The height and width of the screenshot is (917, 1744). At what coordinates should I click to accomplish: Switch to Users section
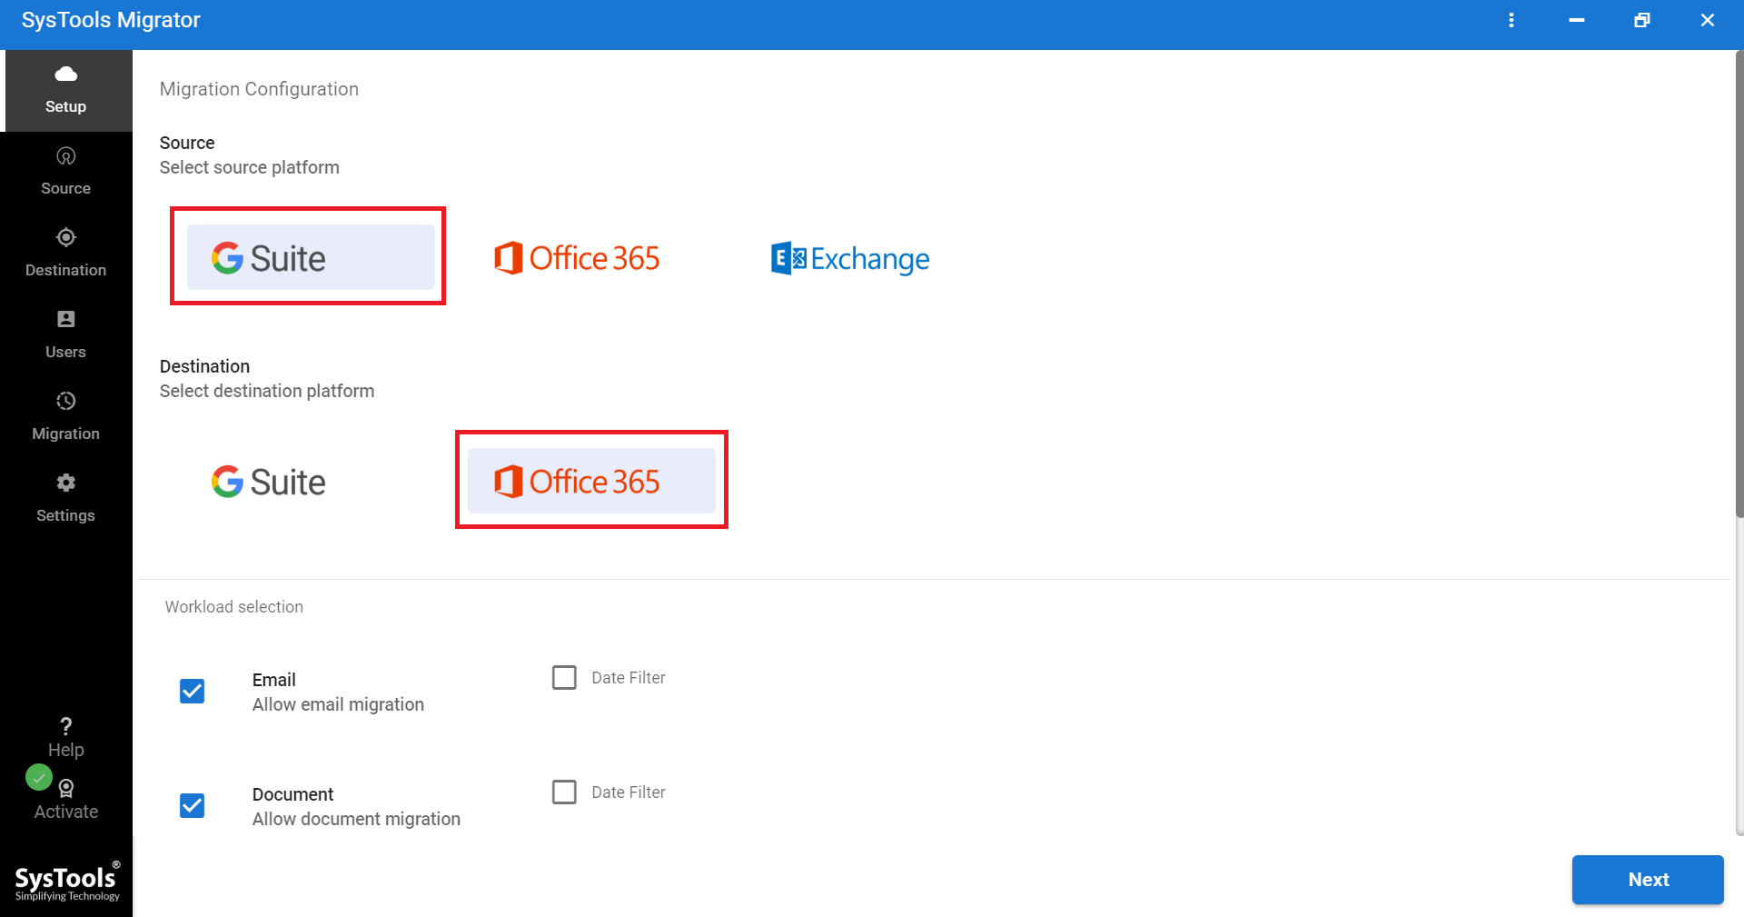point(66,336)
